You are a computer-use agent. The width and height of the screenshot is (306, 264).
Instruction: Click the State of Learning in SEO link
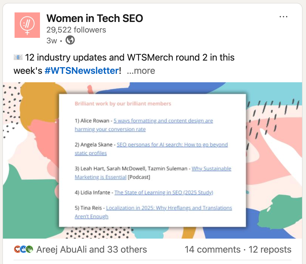(x=164, y=192)
